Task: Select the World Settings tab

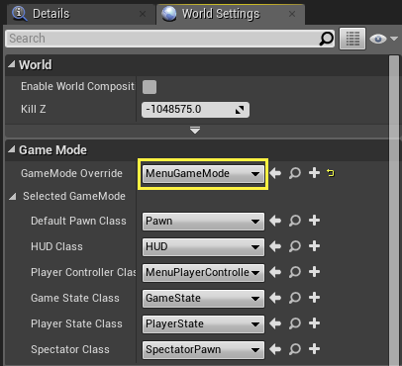Action: tap(230, 14)
